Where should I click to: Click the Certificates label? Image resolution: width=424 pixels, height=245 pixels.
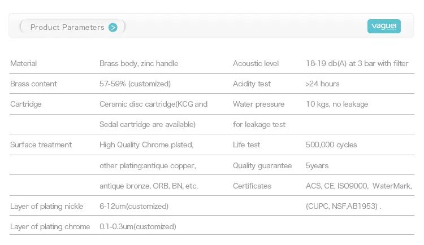252,186
